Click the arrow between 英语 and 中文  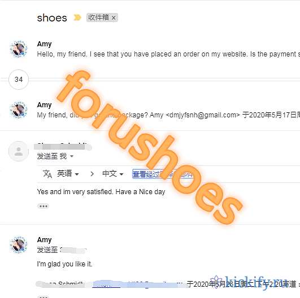click(x=92, y=174)
